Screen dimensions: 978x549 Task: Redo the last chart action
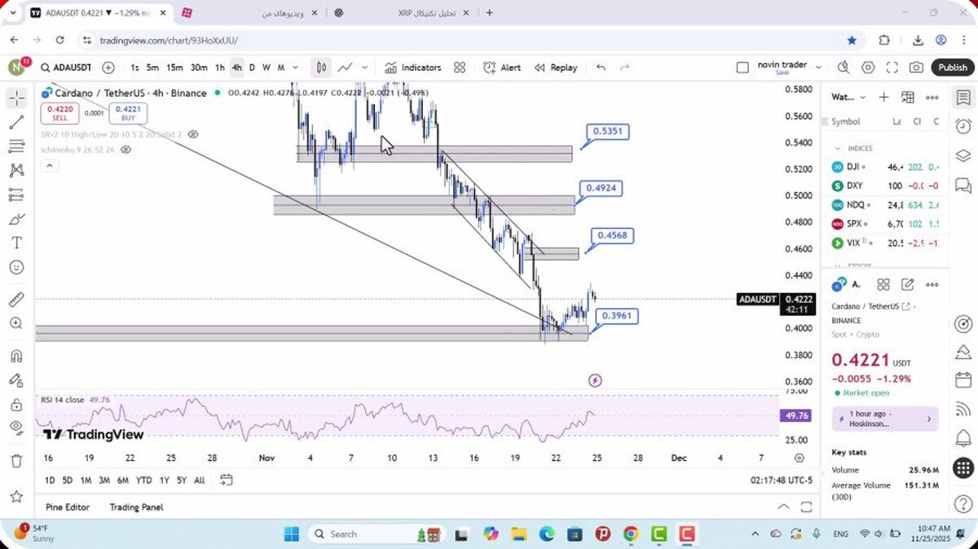(x=625, y=68)
